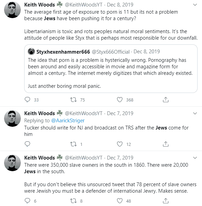
Task: Click the @KeithWoodsYT handle on first tweet
Action: click(84, 5)
